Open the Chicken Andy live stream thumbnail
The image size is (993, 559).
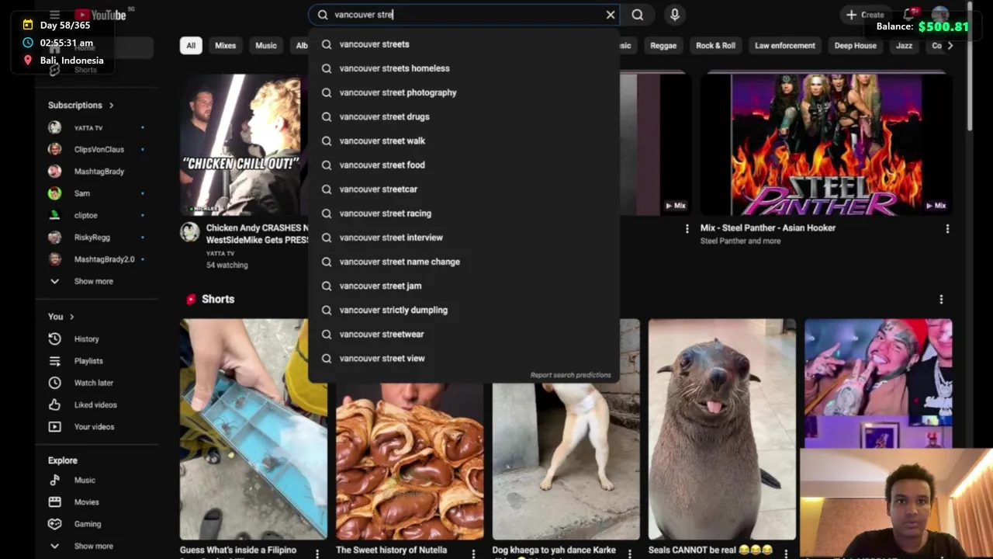tap(244, 144)
